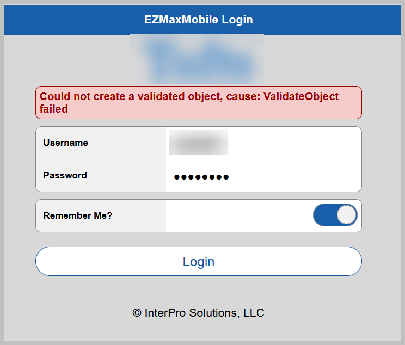Click the empty space in the Remember Me row

pyautogui.click(x=239, y=215)
